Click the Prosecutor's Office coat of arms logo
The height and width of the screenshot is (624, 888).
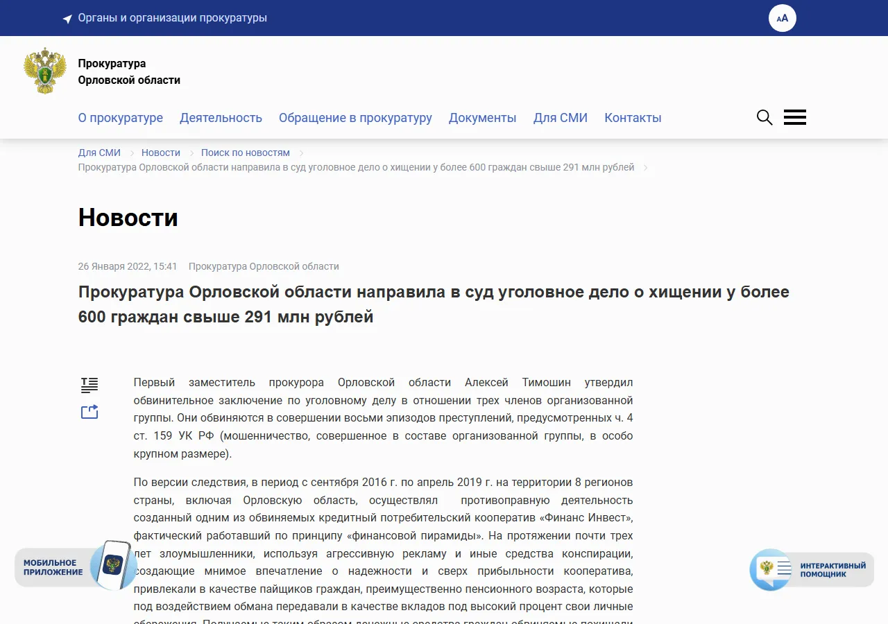pyautogui.click(x=45, y=71)
